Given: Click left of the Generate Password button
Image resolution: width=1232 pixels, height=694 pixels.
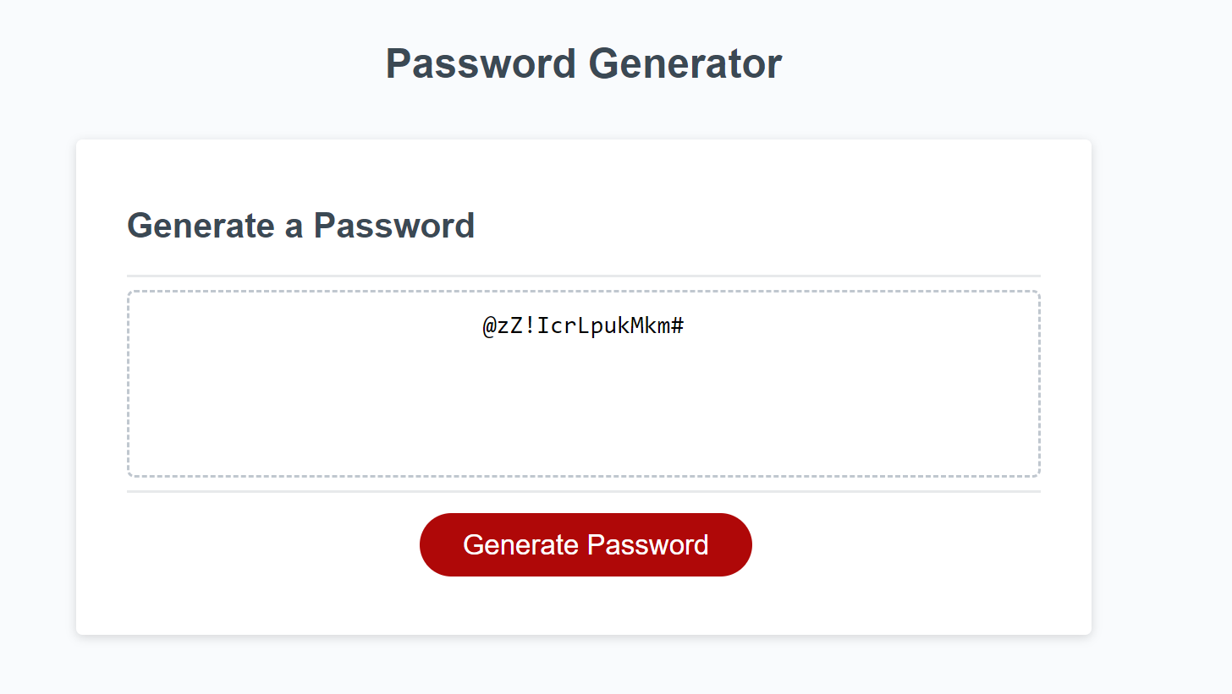Looking at the screenshot, I should (254, 544).
